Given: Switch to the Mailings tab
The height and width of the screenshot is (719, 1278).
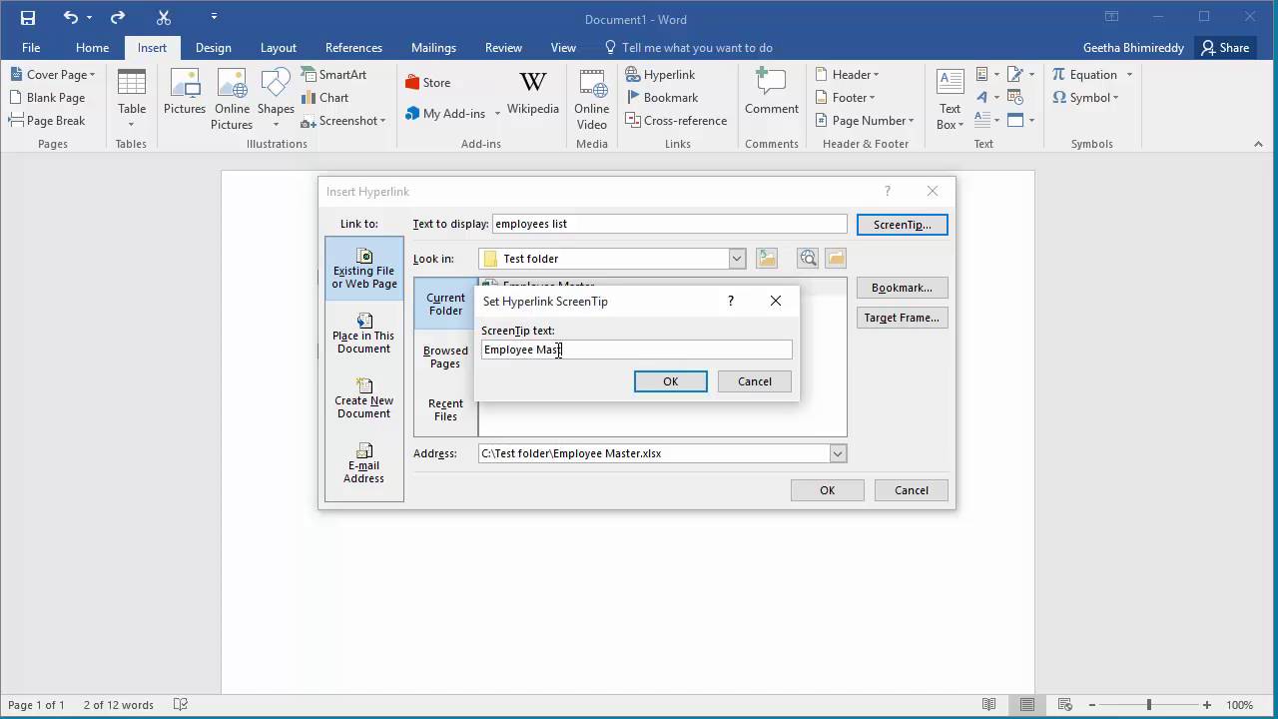Looking at the screenshot, I should [433, 47].
